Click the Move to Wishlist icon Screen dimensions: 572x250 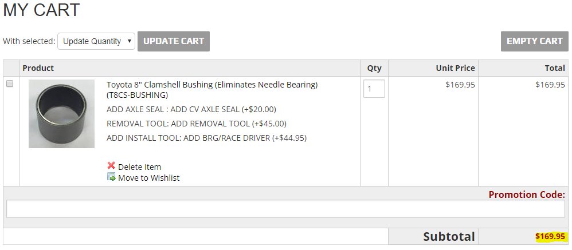[x=111, y=177]
